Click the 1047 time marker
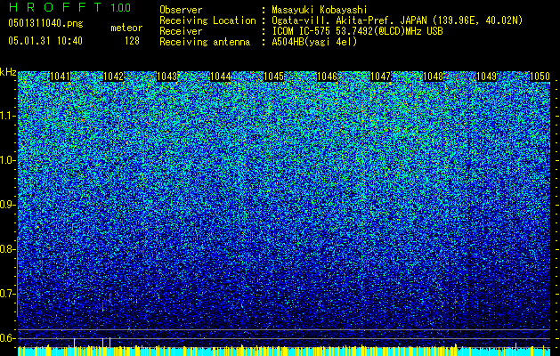This screenshot has height=356, width=560. pyautogui.click(x=380, y=77)
